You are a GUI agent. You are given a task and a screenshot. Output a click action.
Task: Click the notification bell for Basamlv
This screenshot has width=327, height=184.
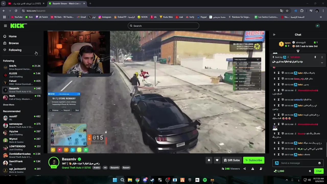point(209,160)
